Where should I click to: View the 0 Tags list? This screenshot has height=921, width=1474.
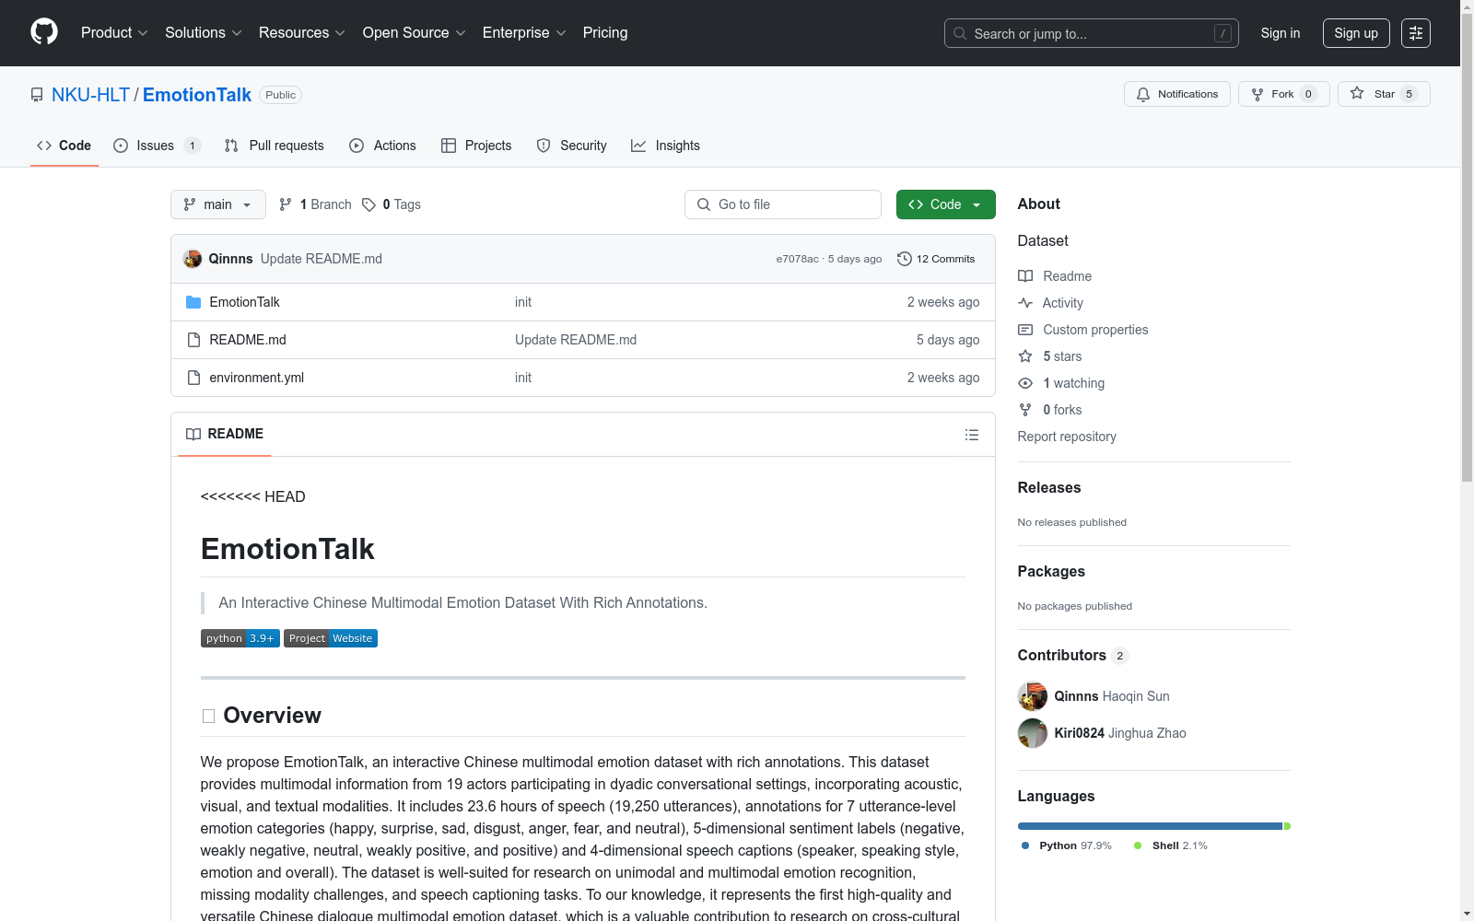392,204
